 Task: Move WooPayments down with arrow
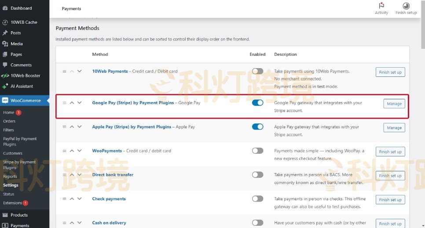pos(80,151)
